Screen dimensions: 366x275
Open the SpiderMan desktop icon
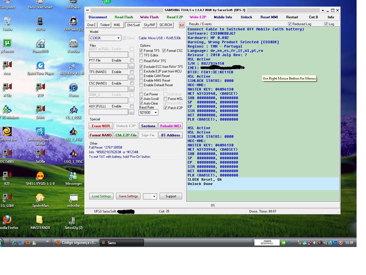click(40, 200)
